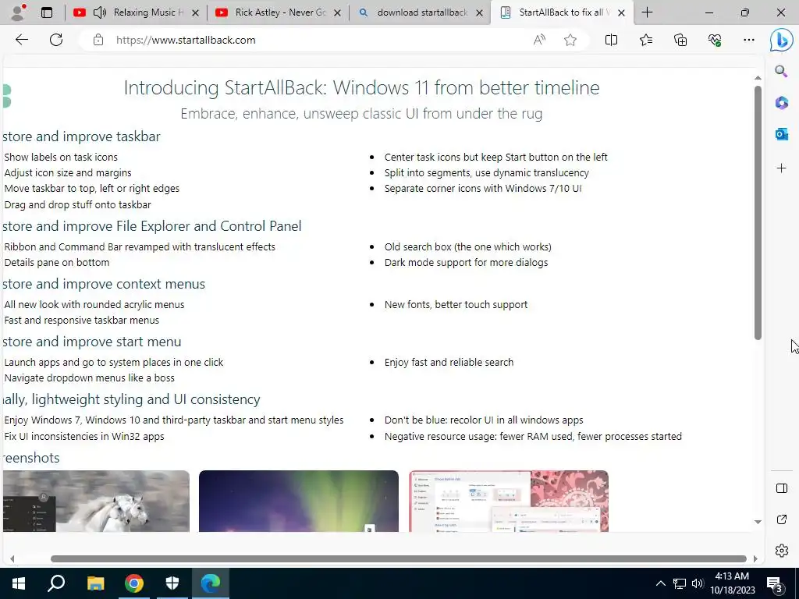The width and height of the screenshot is (799, 599).
Task: Close the Relaxing Music tab
Action: [x=195, y=12]
